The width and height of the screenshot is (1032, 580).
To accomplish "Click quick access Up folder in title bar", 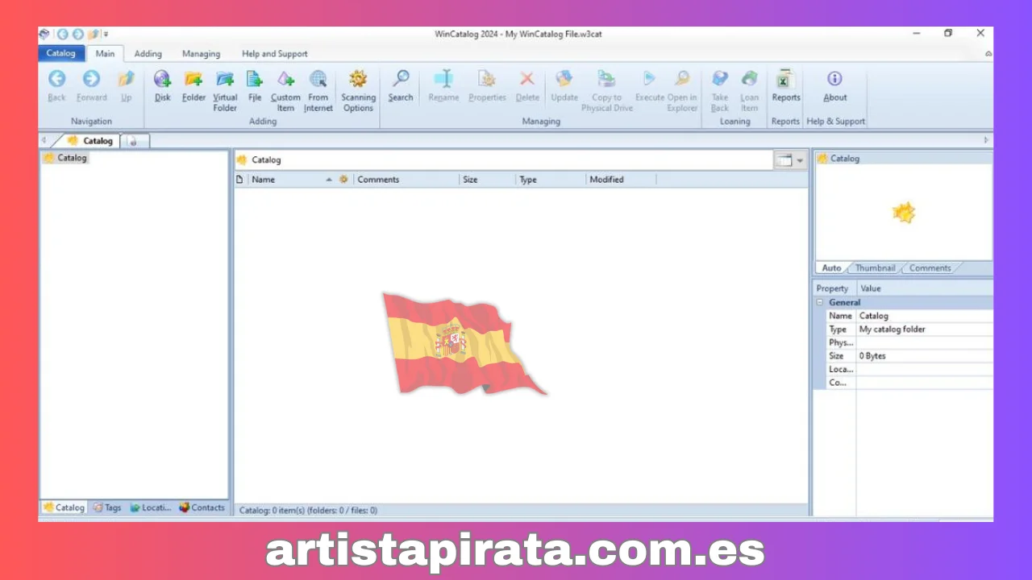I will pos(94,34).
